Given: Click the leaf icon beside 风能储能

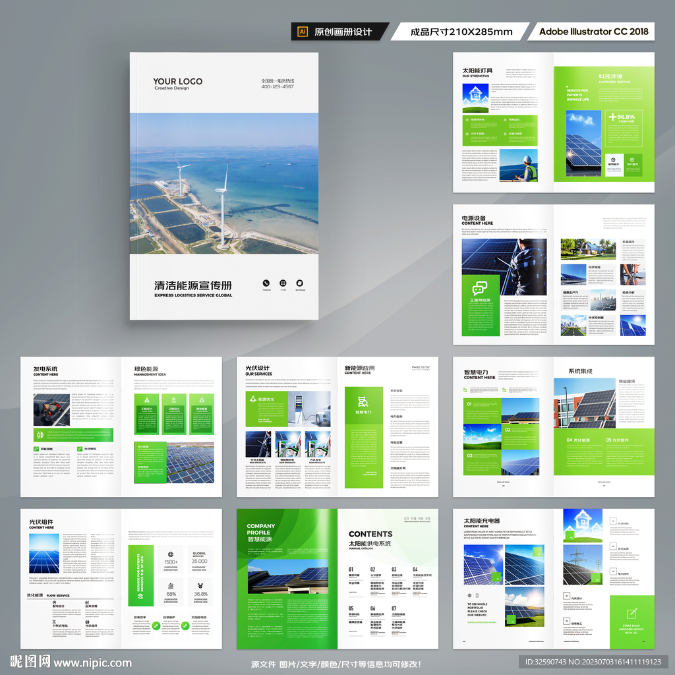Looking at the screenshot, I should click(36, 449).
